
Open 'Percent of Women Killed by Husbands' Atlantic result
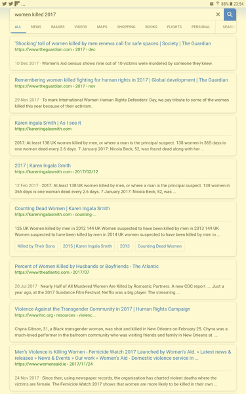pos(87,267)
